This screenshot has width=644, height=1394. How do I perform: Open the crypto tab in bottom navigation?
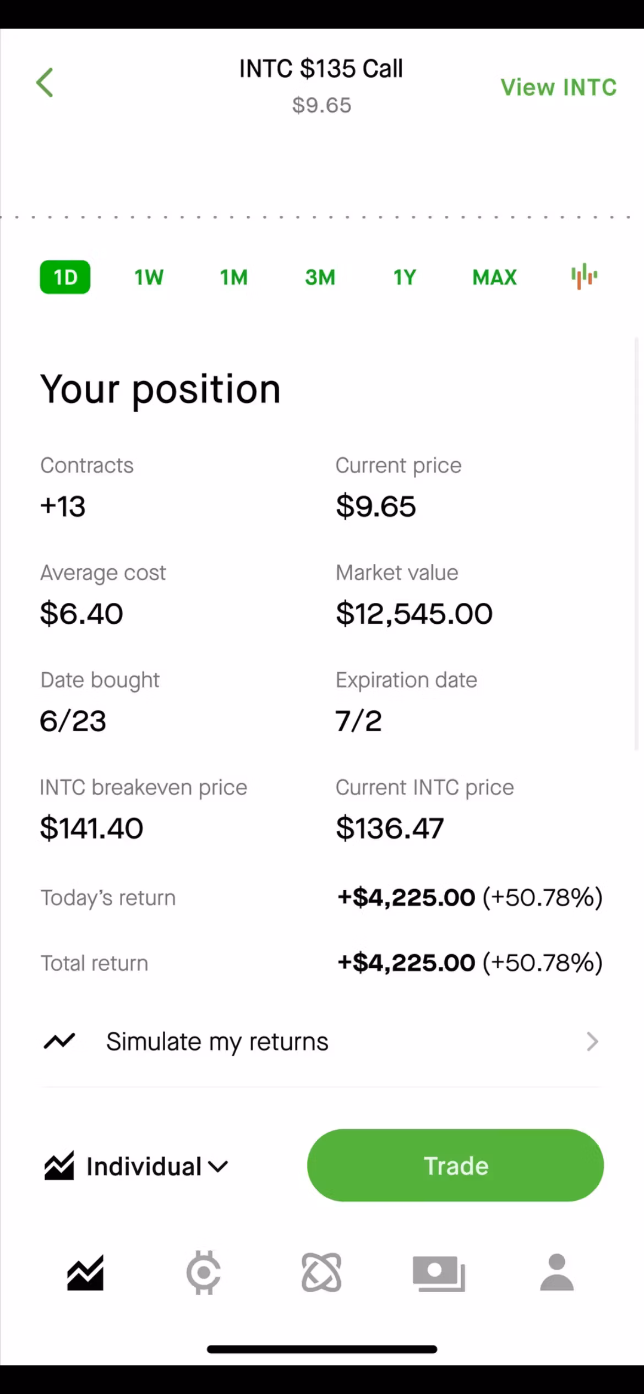204,1273
